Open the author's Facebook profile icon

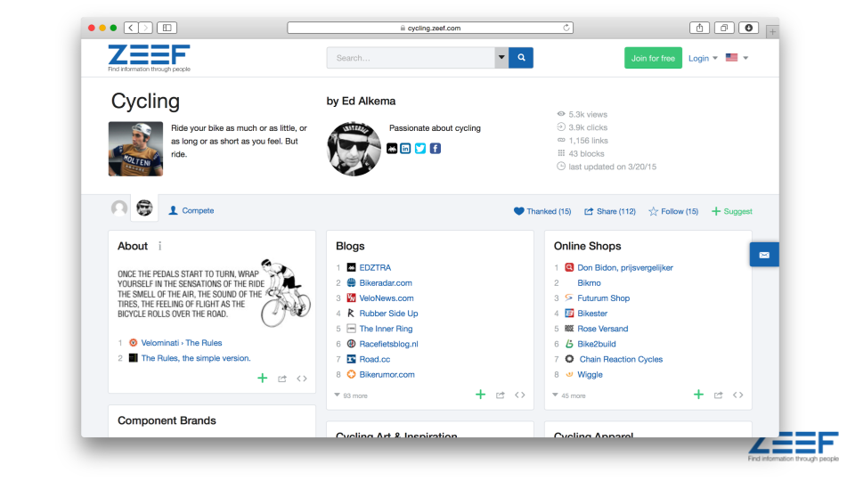436,148
